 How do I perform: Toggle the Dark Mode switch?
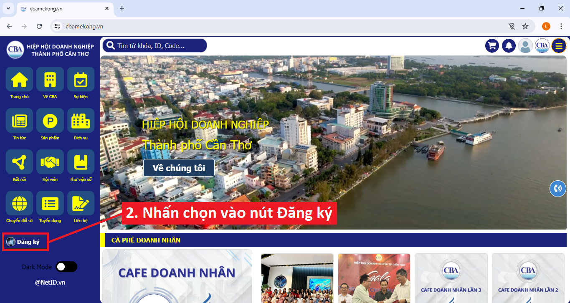66,267
